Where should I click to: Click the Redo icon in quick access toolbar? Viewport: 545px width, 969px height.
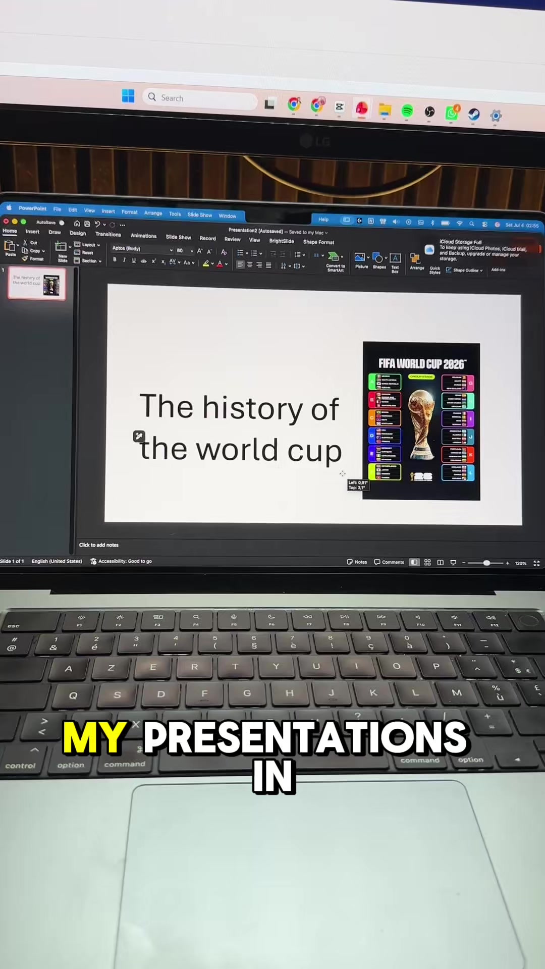point(113,225)
